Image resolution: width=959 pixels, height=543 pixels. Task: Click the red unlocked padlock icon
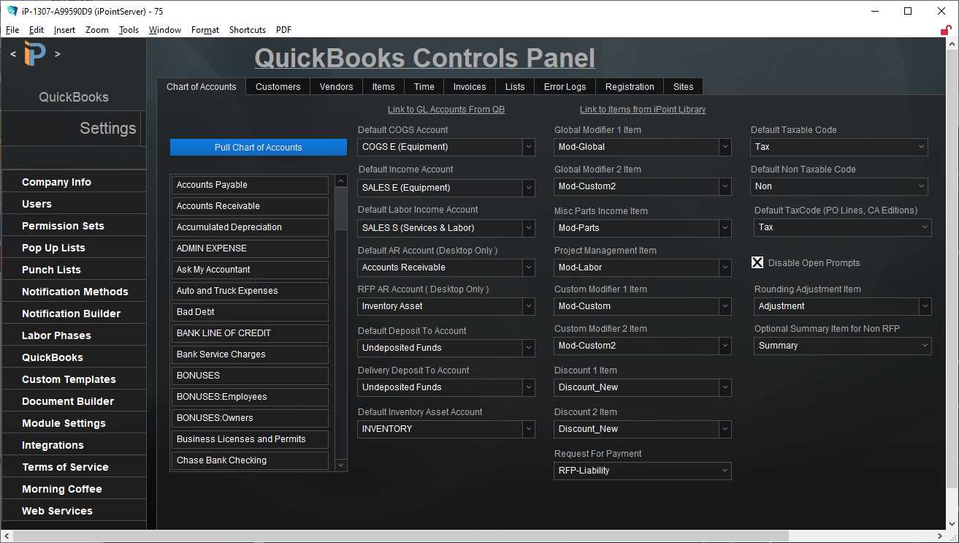coord(946,30)
